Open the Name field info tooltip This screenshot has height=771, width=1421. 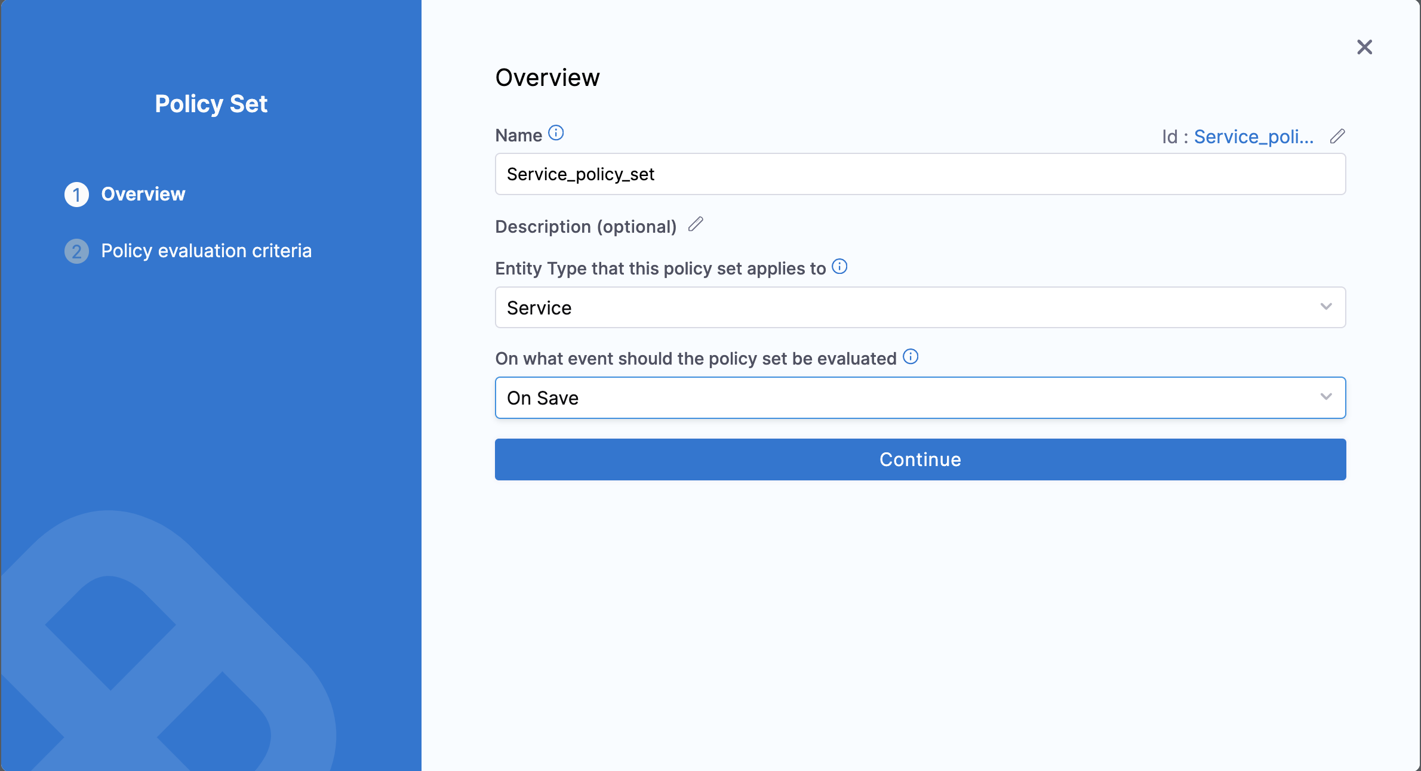click(x=556, y=133)
